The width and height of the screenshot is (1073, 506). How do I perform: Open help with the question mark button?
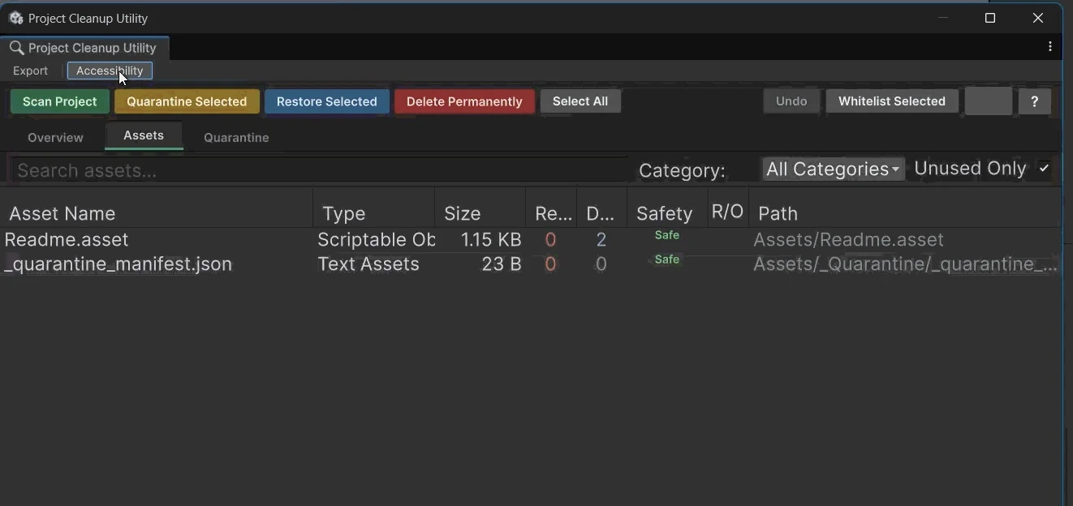1034,101
